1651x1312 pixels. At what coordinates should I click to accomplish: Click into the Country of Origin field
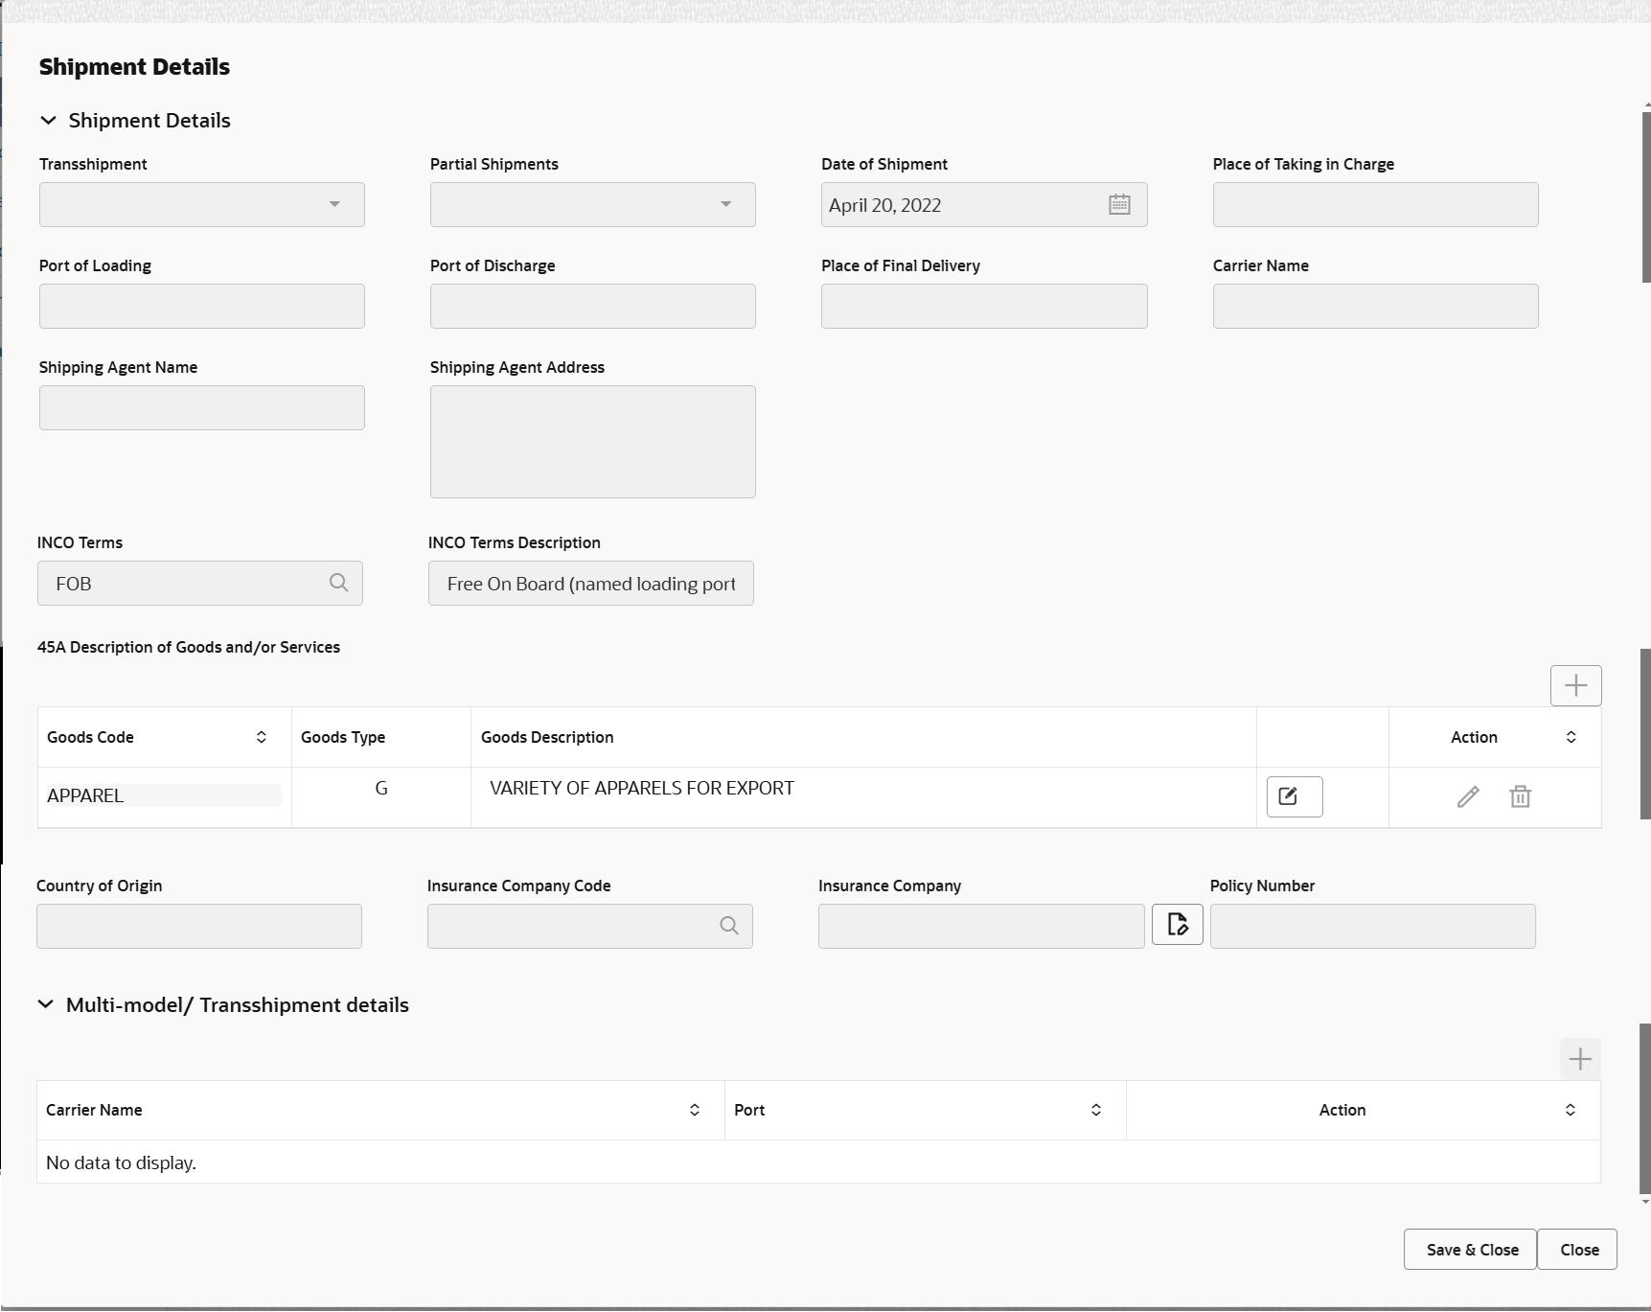point(198,926)
